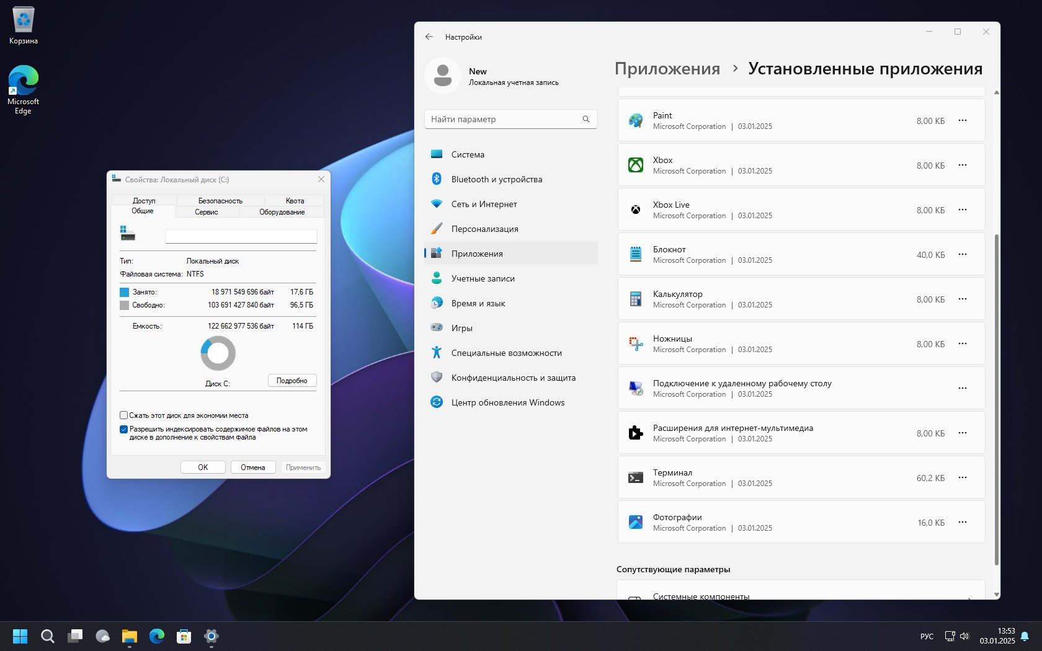
Task: Open the more options menu for Xbox
Action: (x=963, y=166)
